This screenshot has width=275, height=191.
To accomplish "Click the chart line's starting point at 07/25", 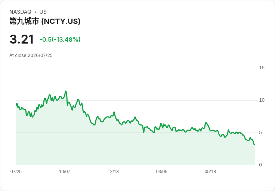I will click(x=16, y=105).
